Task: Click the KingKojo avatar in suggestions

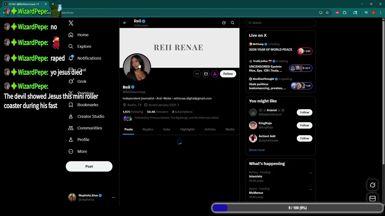Action: [253, 125]
